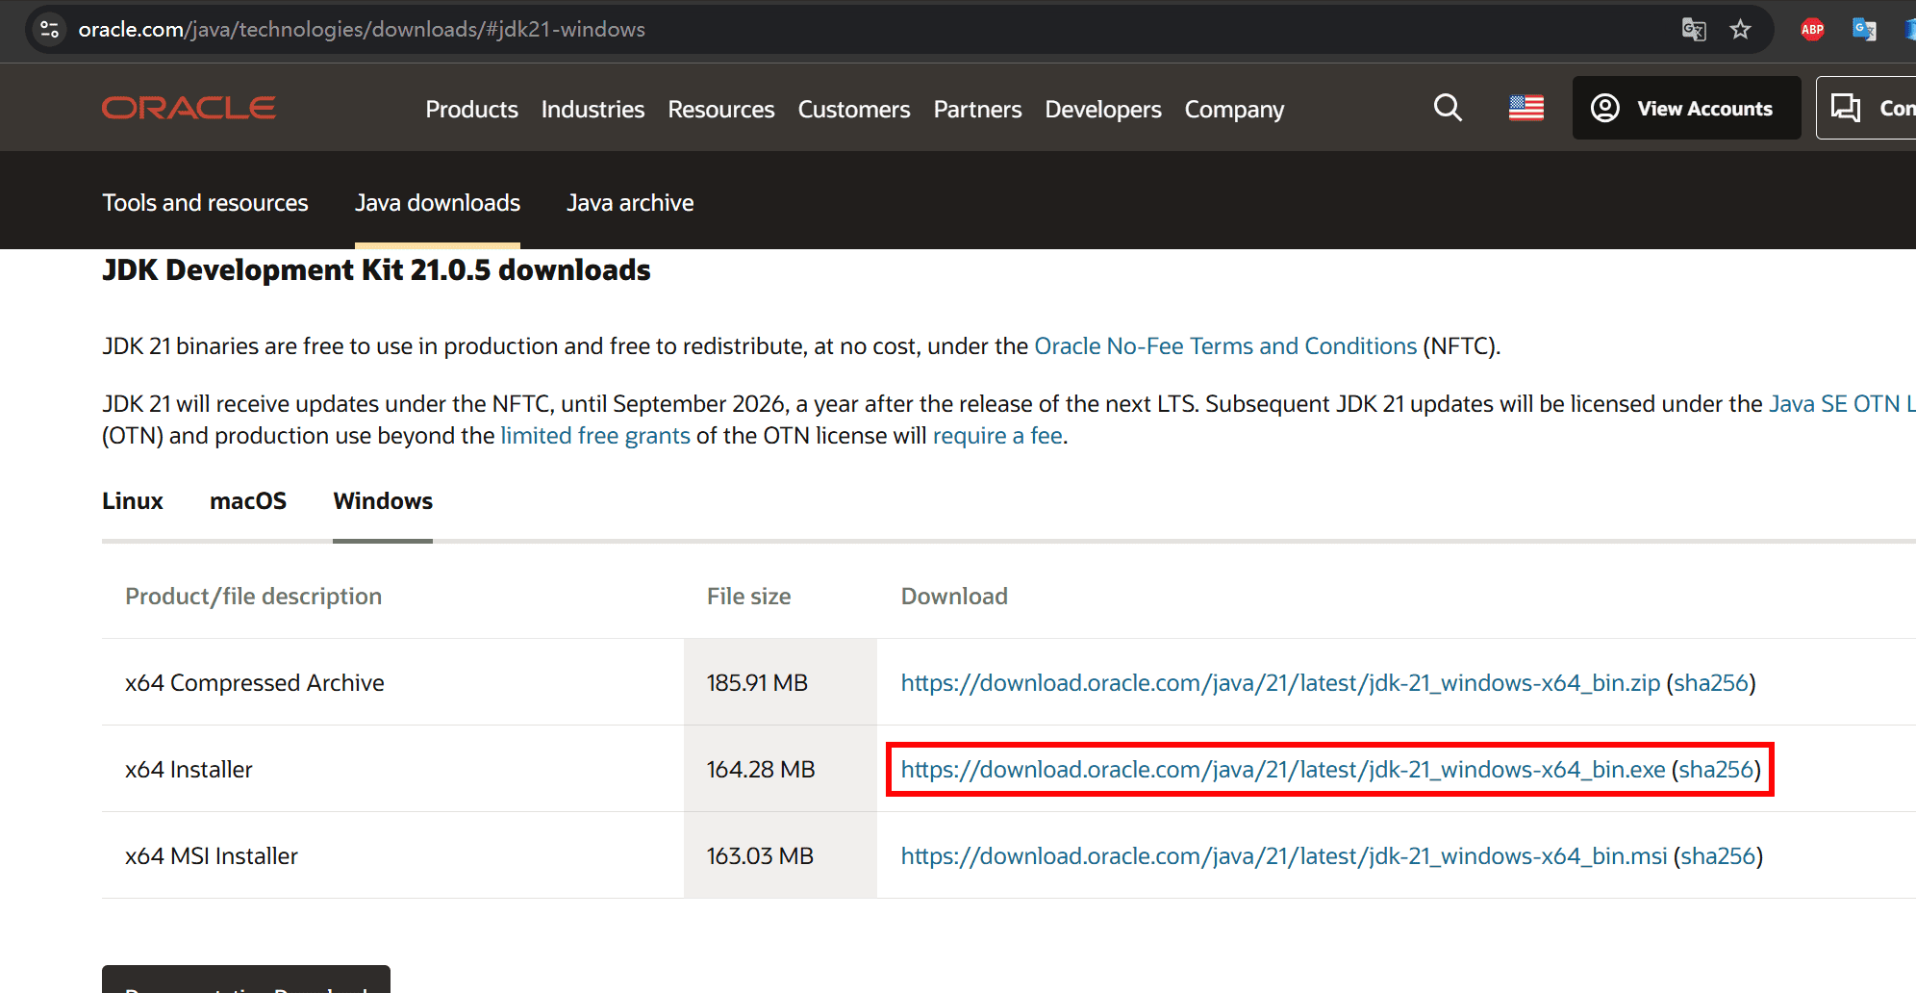Image resolution: width=1916 pixels, height=993 pixels.
Task: Open the Products menu
Action: tap(471, 110)
